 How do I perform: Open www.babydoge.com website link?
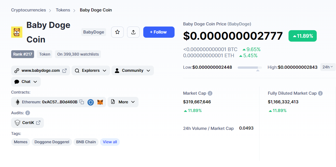tap(40, 70)
